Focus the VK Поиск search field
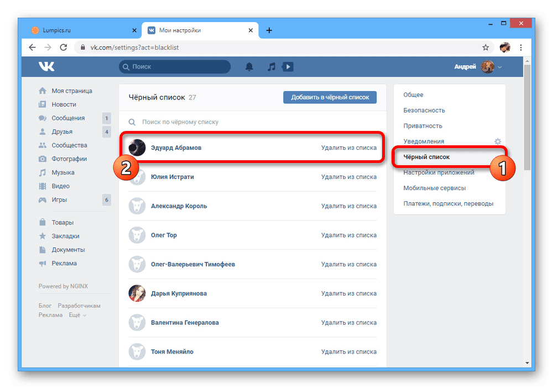The width and height of the screenshot is (553, 389). [175, 67]
